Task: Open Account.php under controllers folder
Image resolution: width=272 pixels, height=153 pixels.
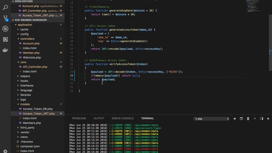Action: pyautogui.click(x=38, y=43)
